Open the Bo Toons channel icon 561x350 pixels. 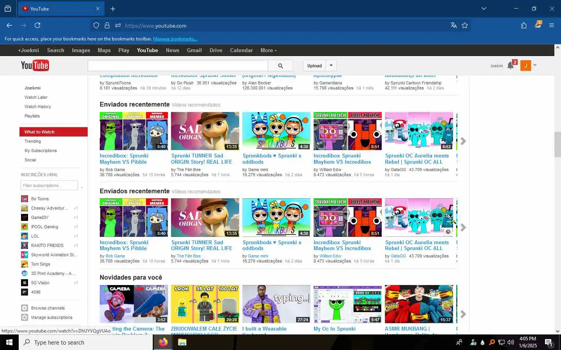[x=25, y=199]
